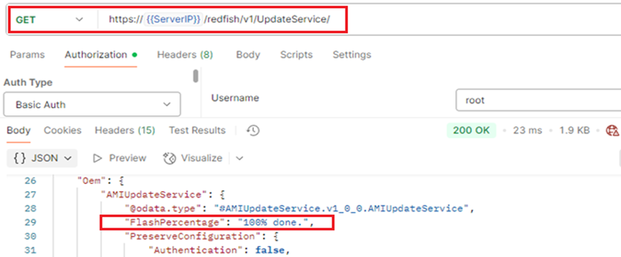This screenshot has width=621, height=257.
Task: Switch to the Params tab
Action: tap(27, 55)
